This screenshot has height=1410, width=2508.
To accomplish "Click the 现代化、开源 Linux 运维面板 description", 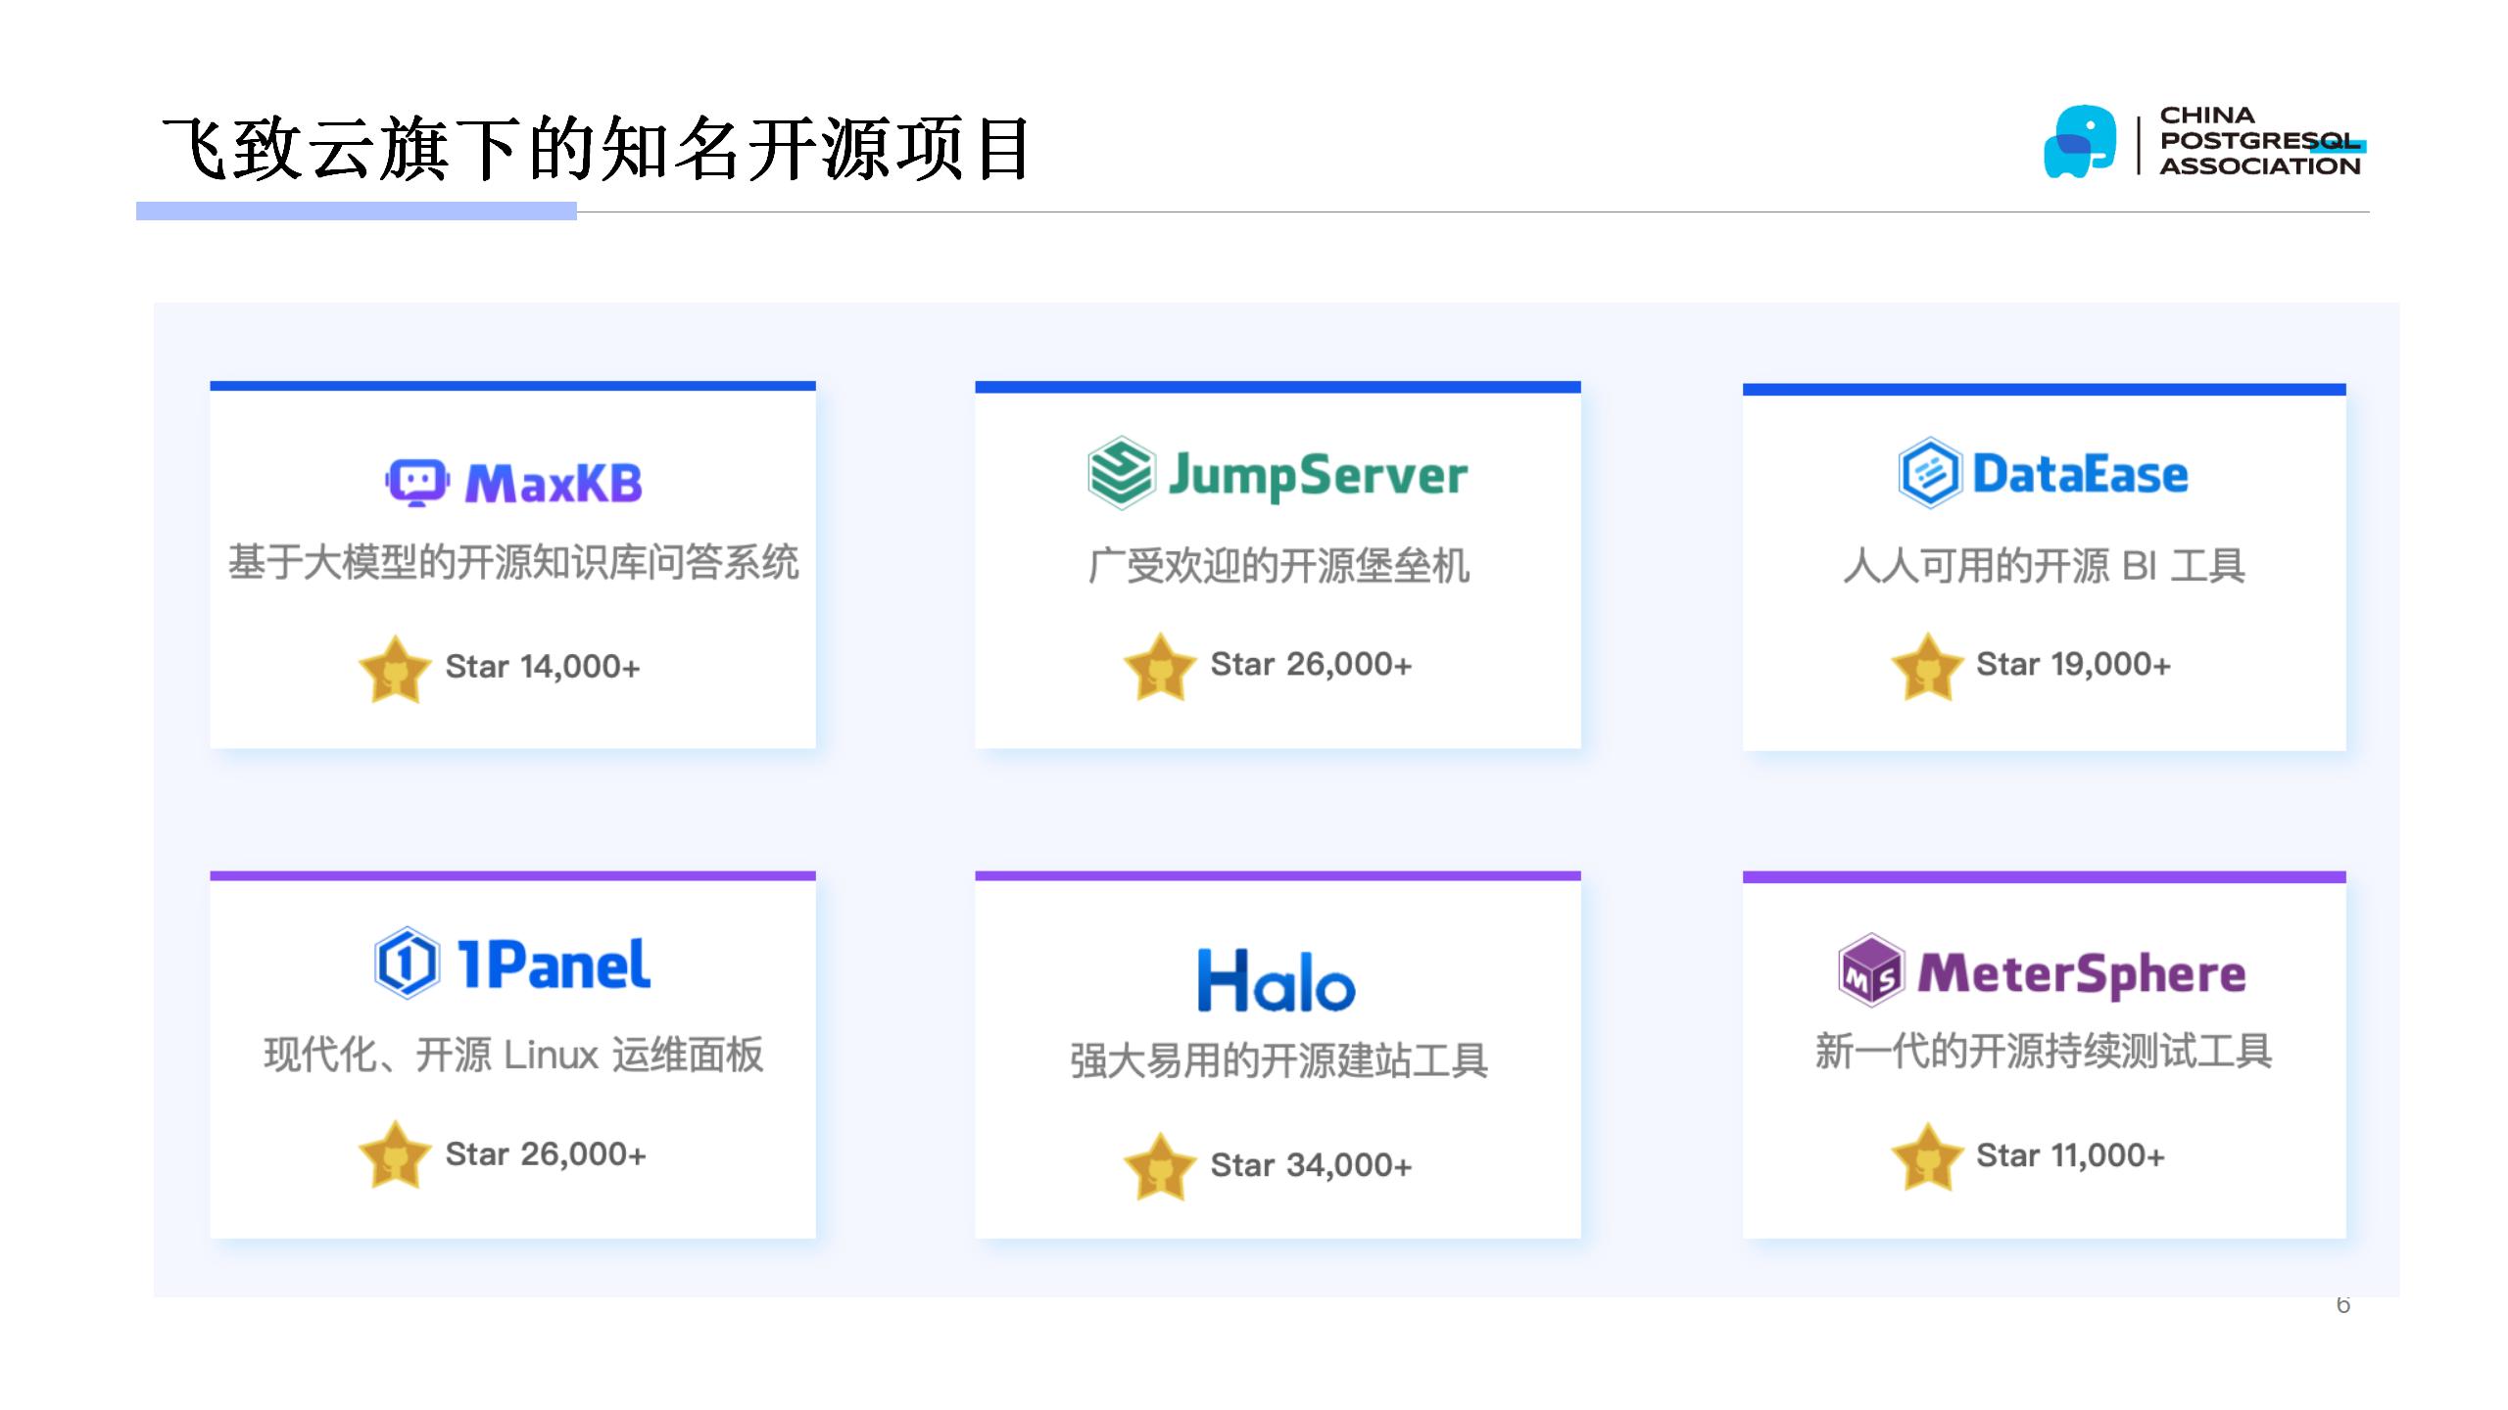I will (513, 1056).
